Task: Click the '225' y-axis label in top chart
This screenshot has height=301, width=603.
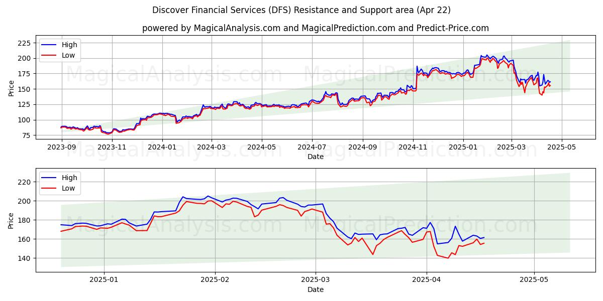Action: [x=25, y=43]
